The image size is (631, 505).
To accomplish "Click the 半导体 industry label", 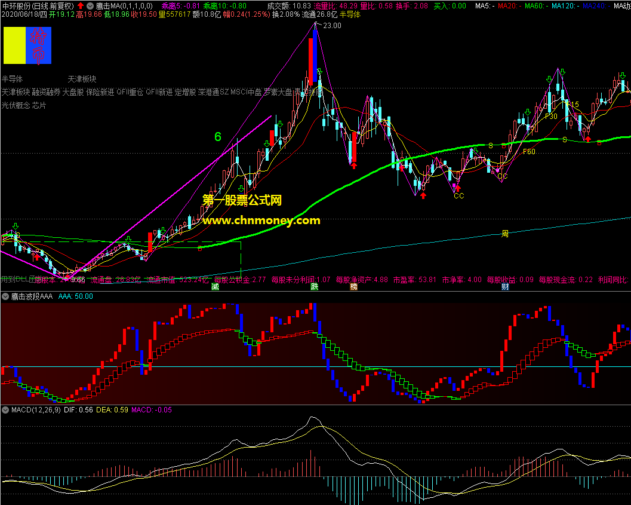I will (12, 79).
